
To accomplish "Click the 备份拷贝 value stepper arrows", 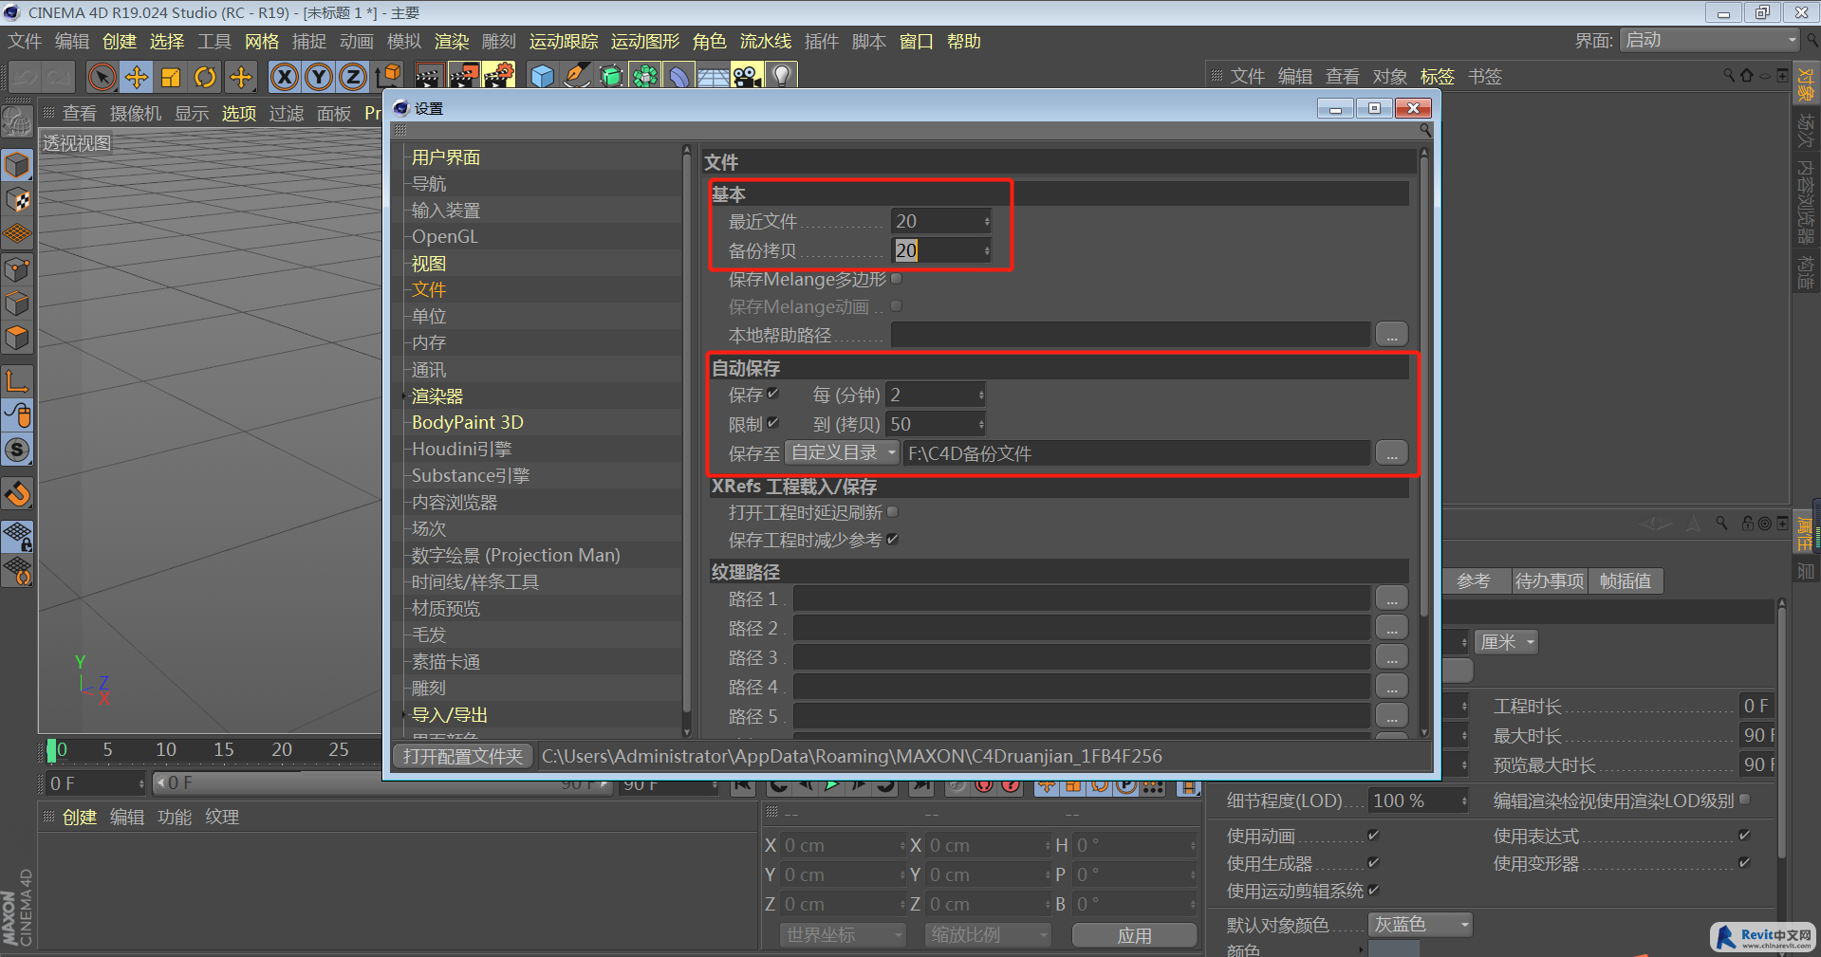I will point(987,250).
